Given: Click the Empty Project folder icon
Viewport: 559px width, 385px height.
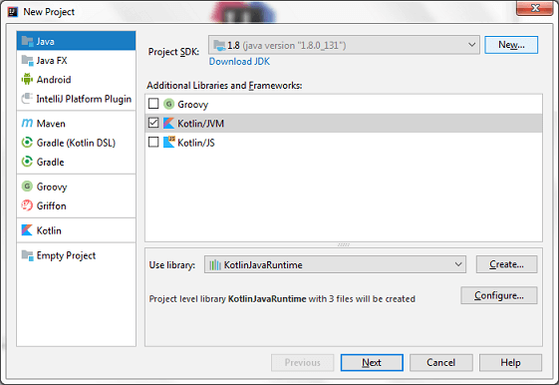Looking at the screenshot, I should (x=27, y=255).
